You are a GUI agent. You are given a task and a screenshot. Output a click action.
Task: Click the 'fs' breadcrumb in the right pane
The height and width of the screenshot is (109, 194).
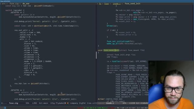click(x=100, y=4)
